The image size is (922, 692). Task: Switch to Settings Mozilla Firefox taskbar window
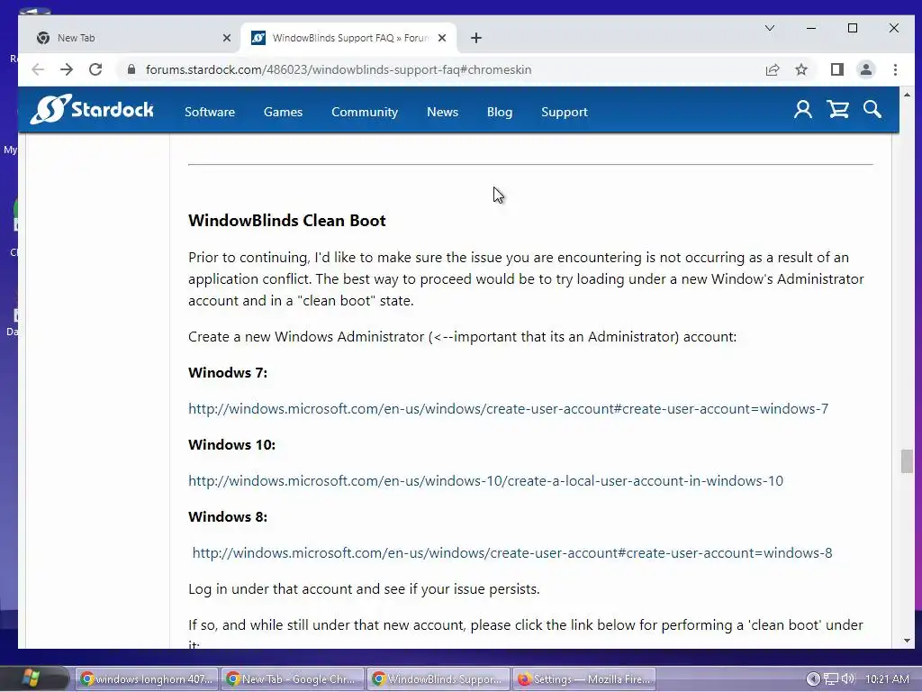click(583, 679)
